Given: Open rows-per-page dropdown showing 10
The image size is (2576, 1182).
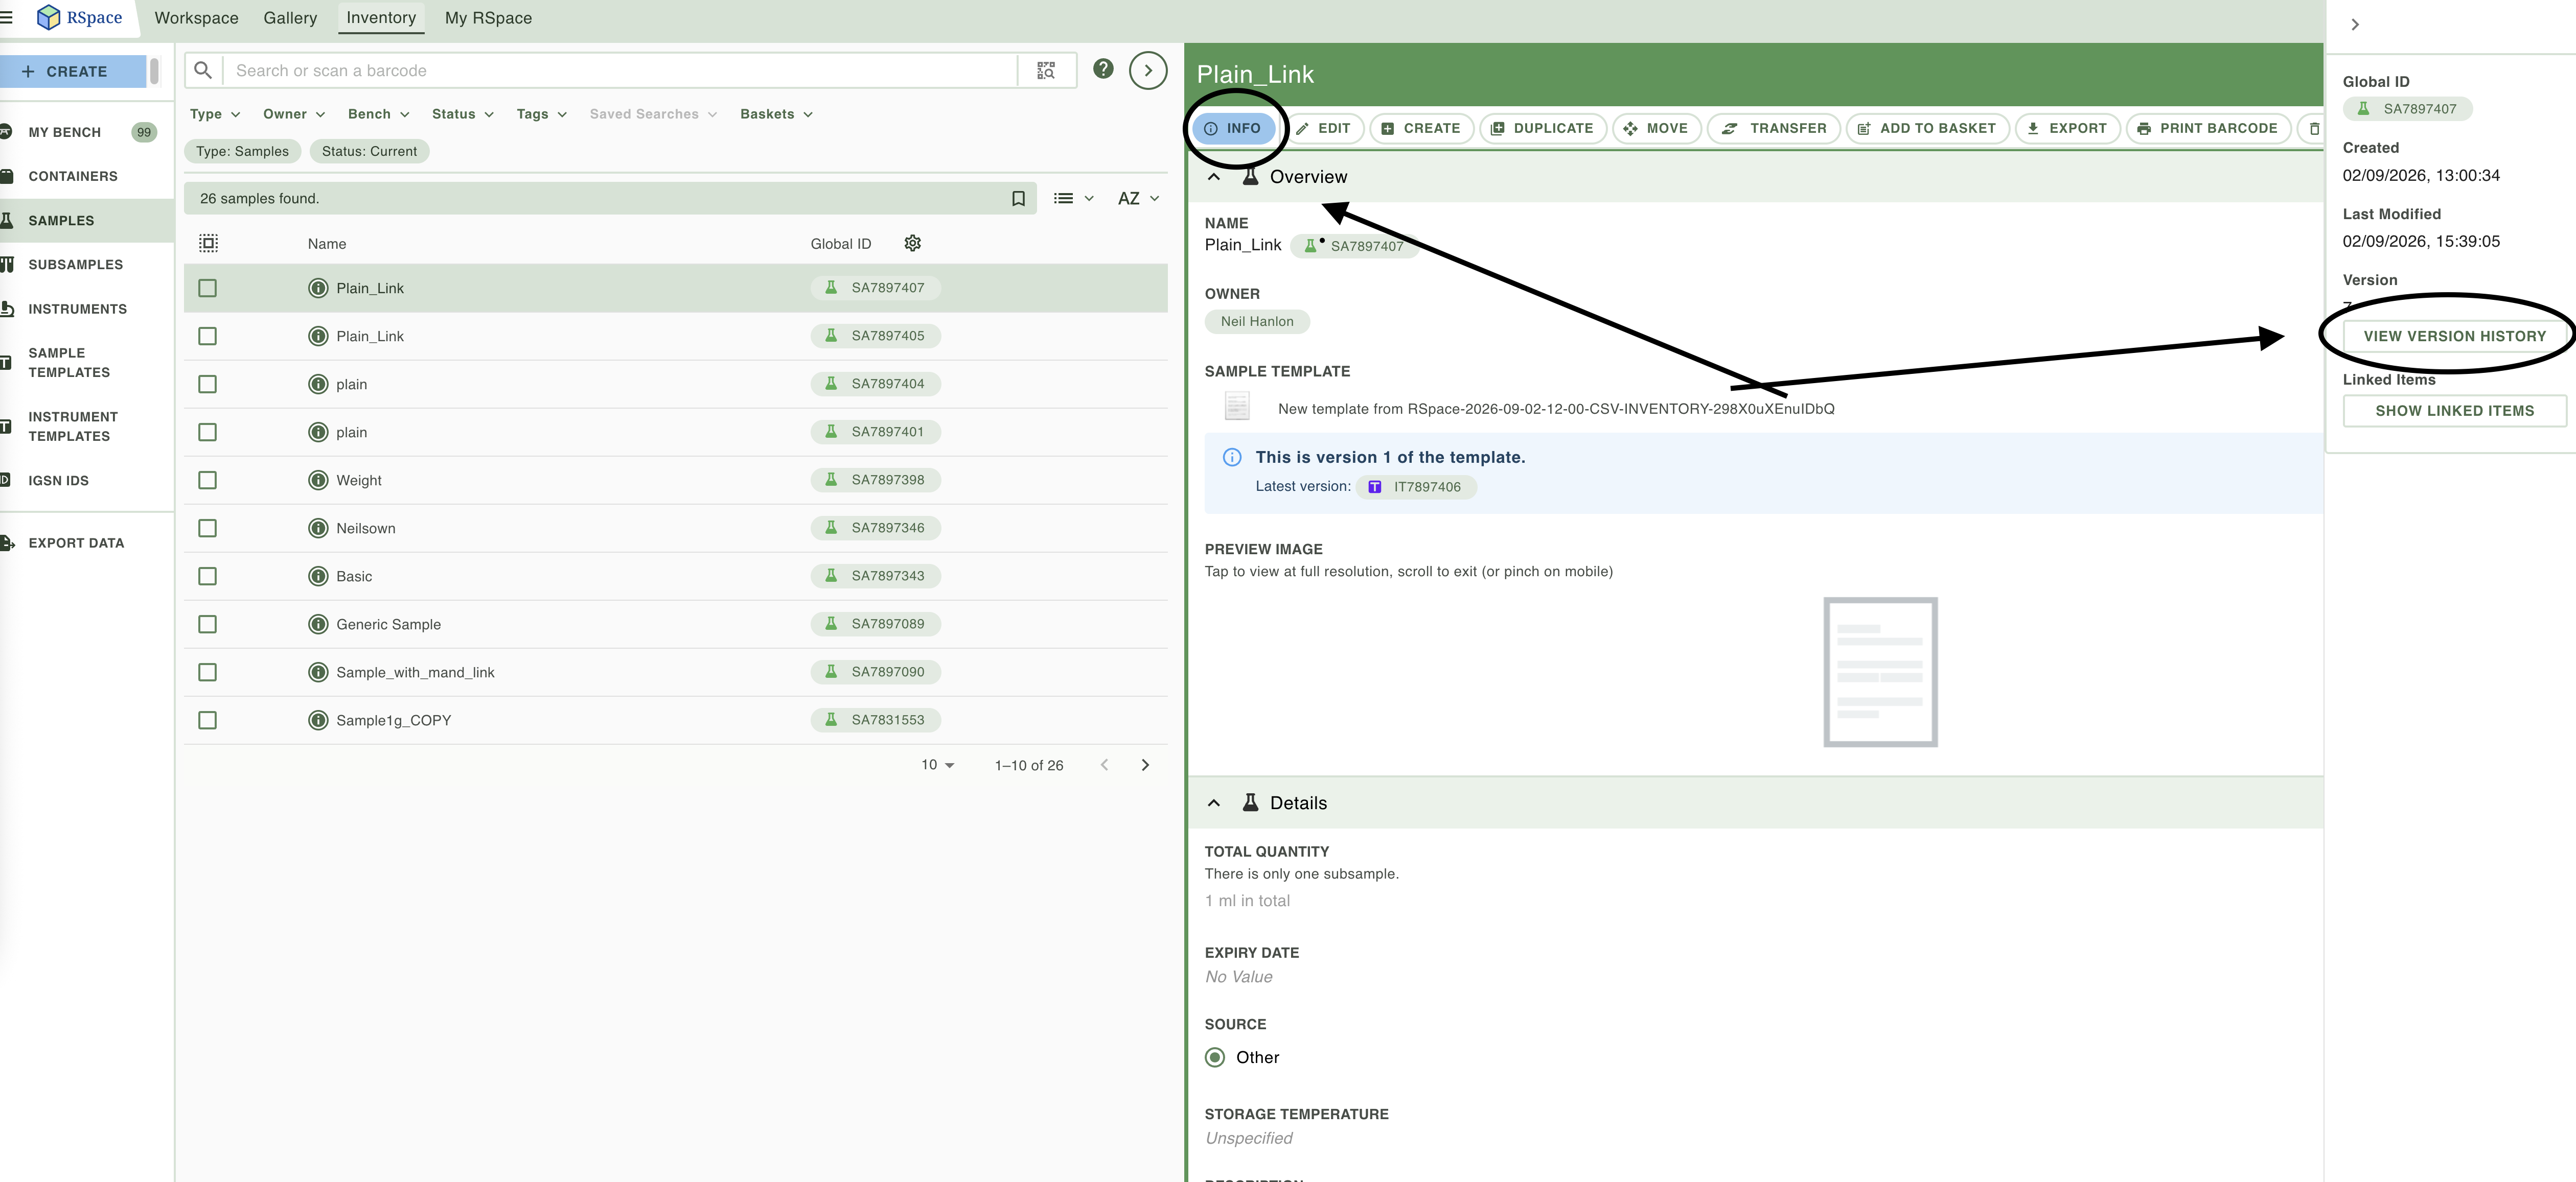Looking at the screenshot, I should pyautogui.click(x=938, y=765).
